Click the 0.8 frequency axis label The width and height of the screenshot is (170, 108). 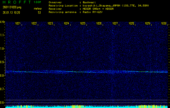tap(2, 76)
